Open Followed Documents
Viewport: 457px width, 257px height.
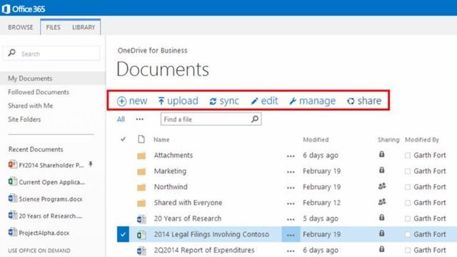click(x=39, y=92)
